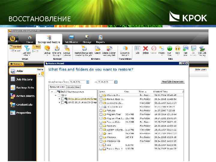Open the Backup Exec application menu button
216x162 pixels.
(x=13, y=39)
